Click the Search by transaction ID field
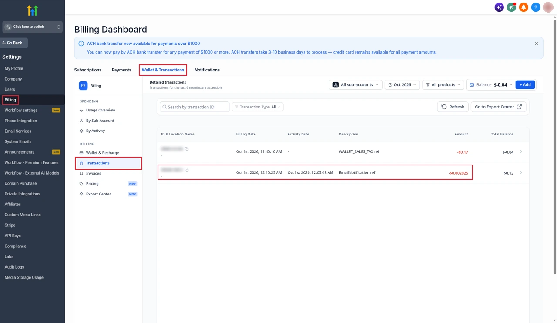The width and height of the screenshot is (557, 323). click(x=195, y=107)
